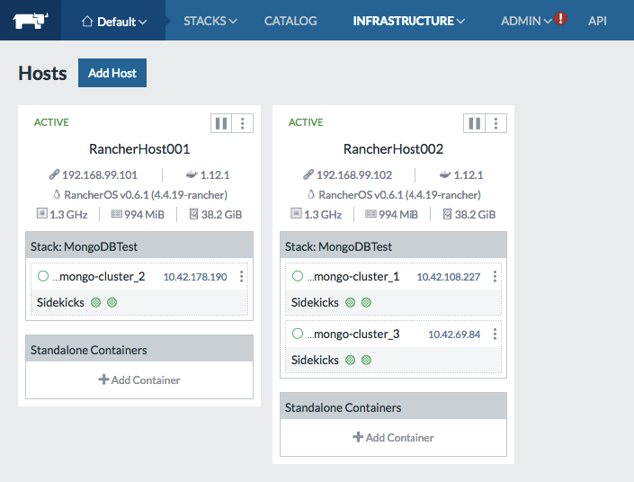
Task: Click second sidekick icon of mongo-cluster_2
Action: click(112, 302)
